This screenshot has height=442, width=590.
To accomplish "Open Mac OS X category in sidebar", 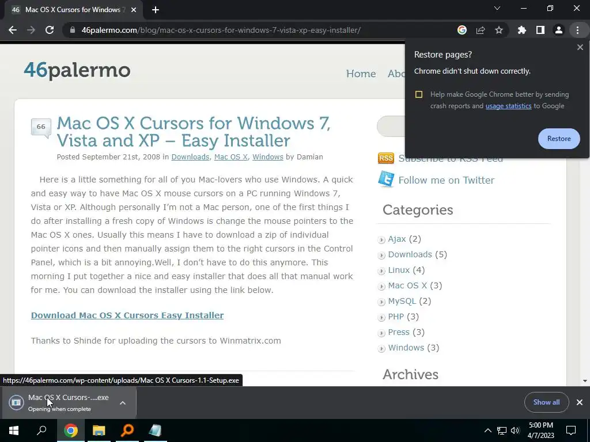I will [x=407, y=285].
